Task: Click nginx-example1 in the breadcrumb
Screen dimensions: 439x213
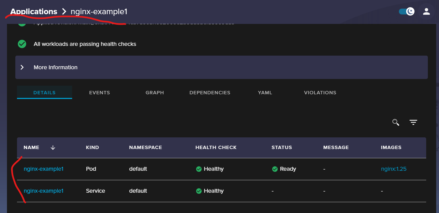Action: (99, 12)
